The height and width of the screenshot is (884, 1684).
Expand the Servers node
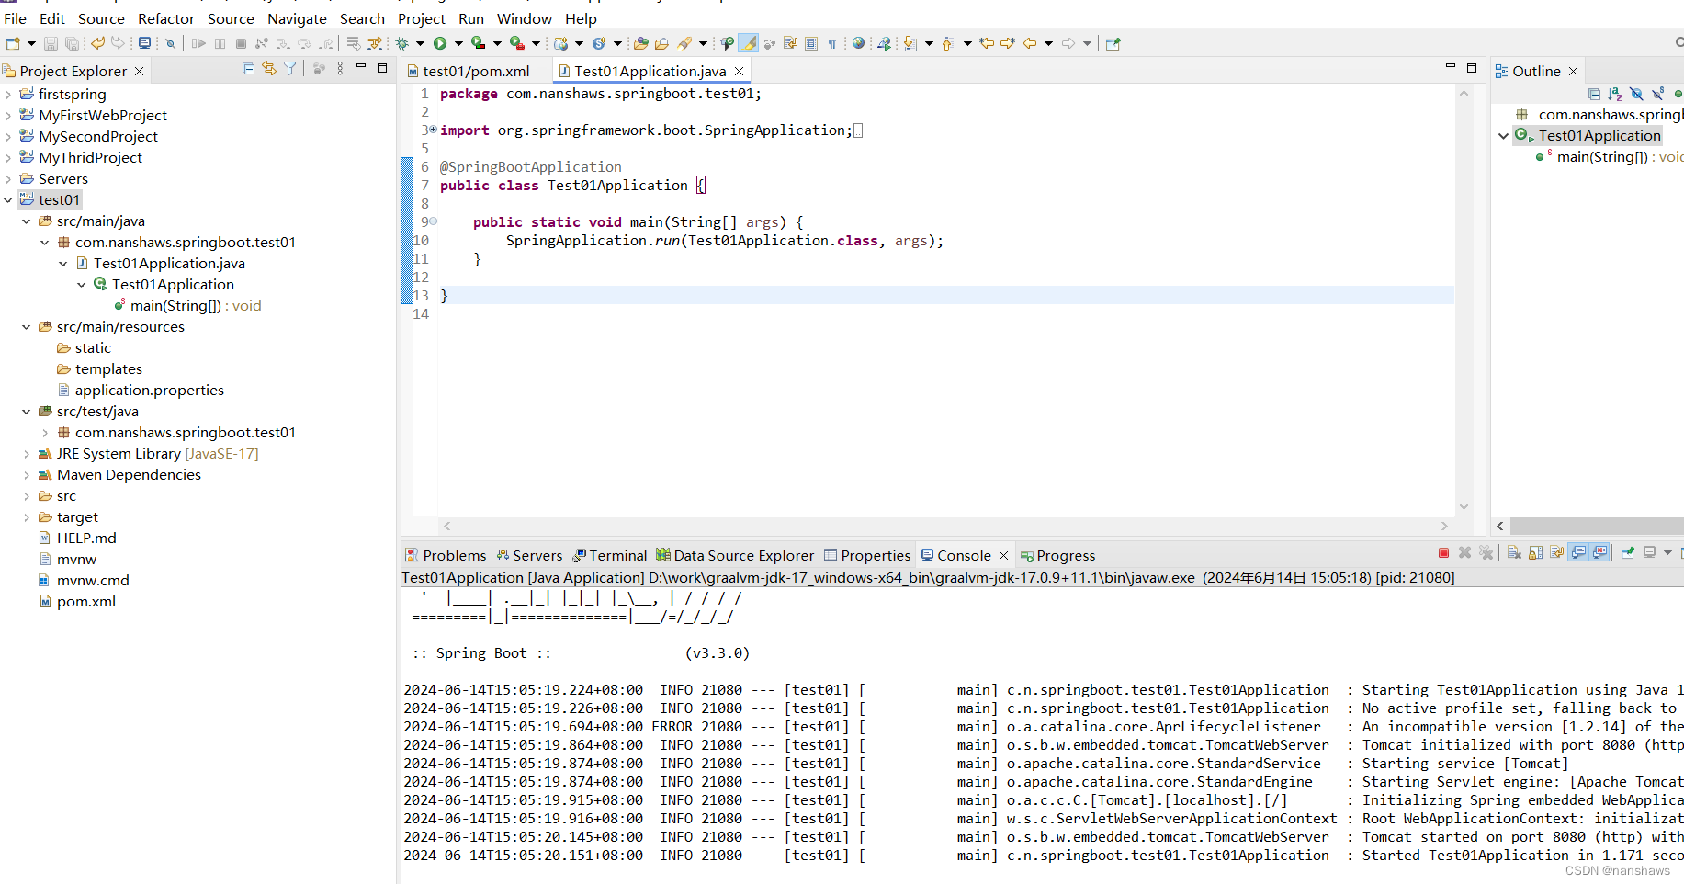point(8,178)
